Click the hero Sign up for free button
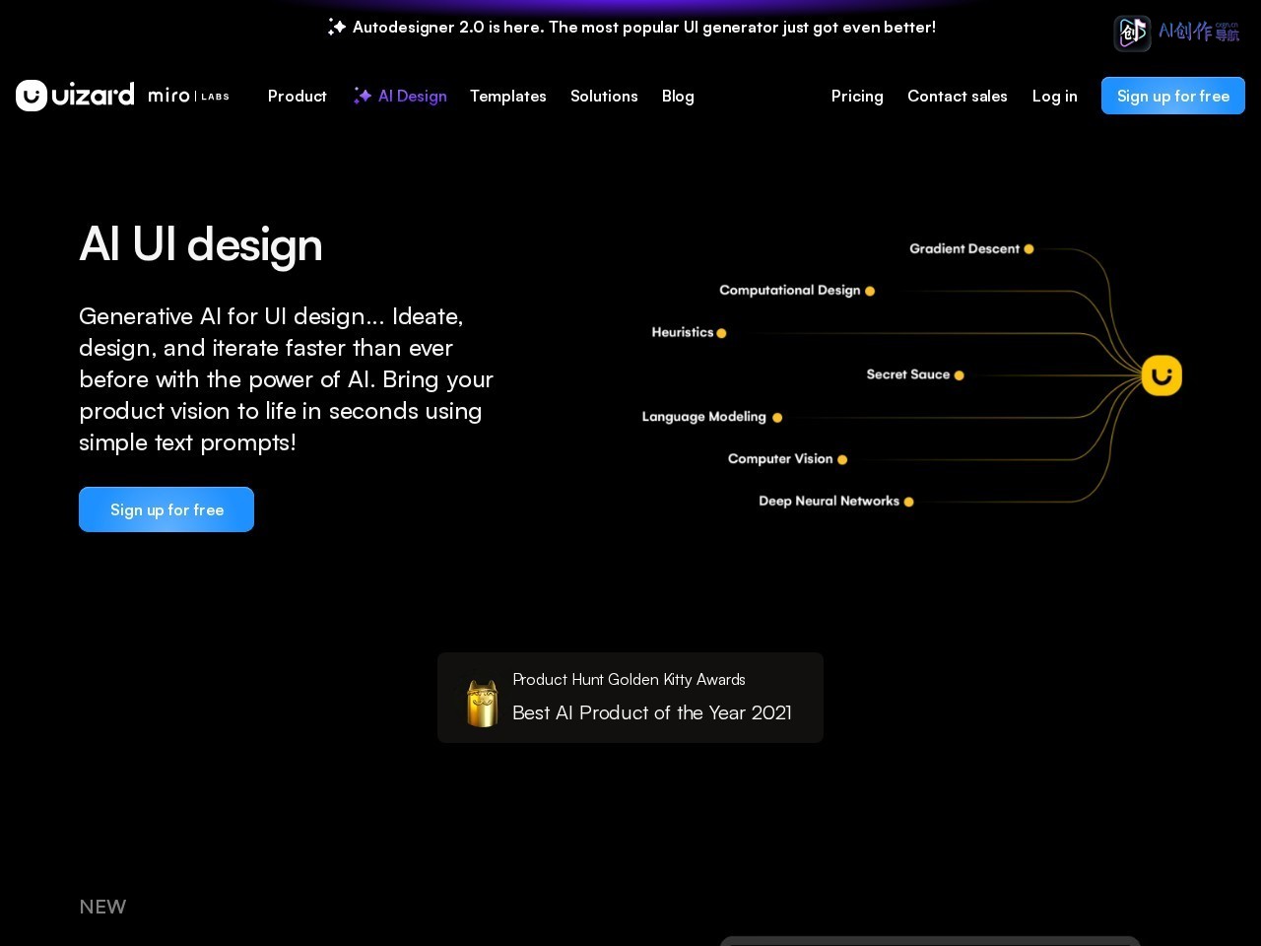This screenshot has width=1261, height=946. click(x=166, y=509)
